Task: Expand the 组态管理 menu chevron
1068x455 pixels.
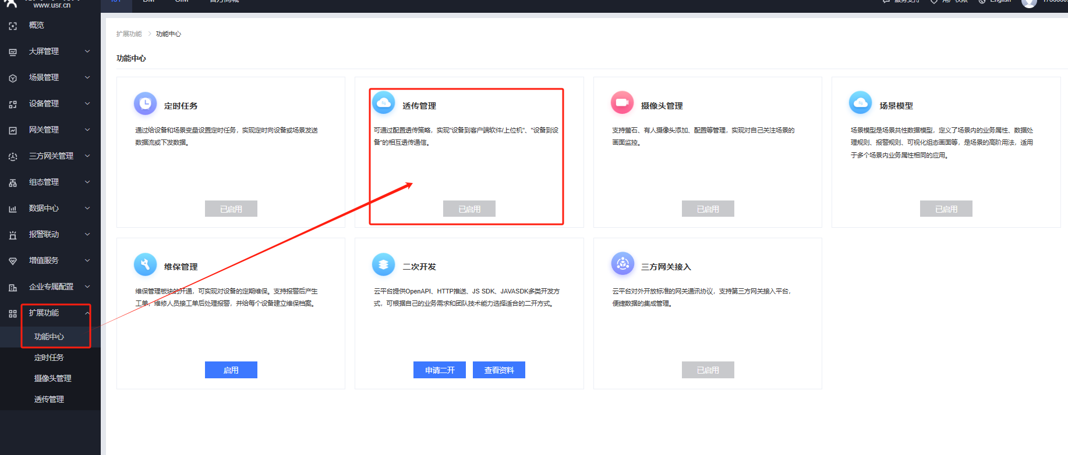Action: click(87, 182)
